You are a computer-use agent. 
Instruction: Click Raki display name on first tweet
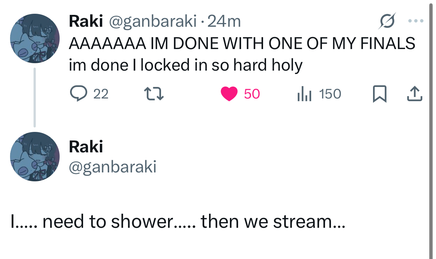pyautogui.click(x=86, y=22)
